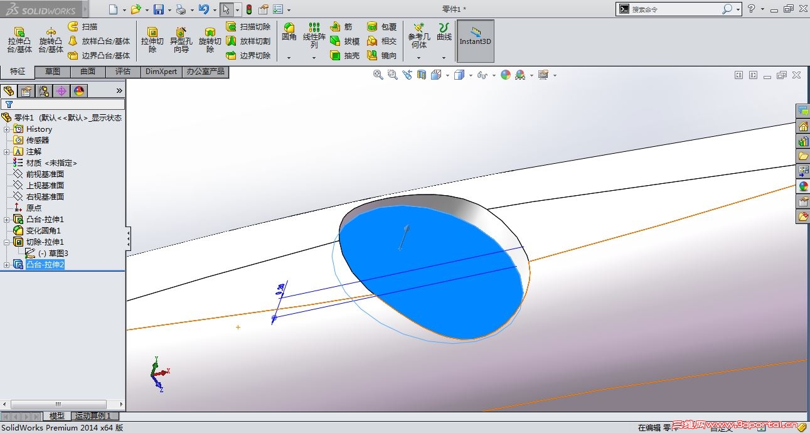Open the DimXpertManager tab icon
The height and width of the screenshot is (433, 810).
point(61,91)
